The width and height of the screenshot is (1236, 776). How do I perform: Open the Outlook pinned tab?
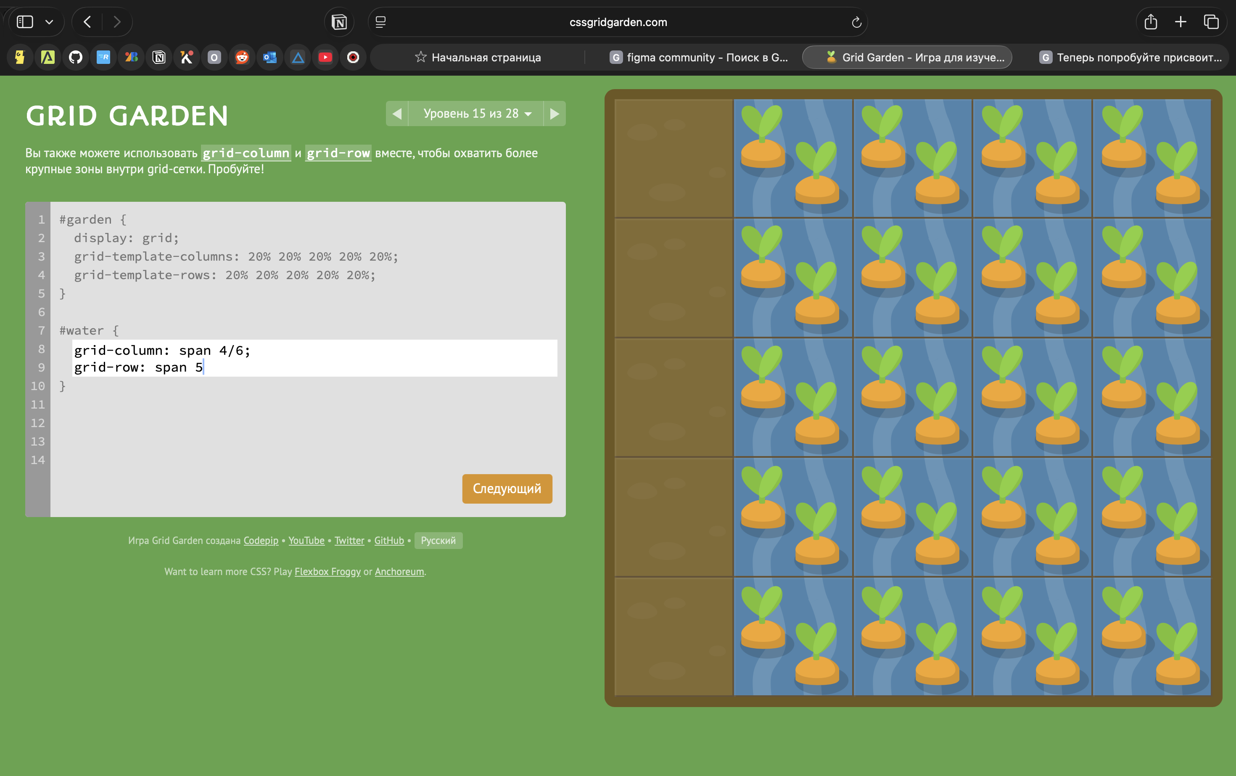(x=269, y=58)
